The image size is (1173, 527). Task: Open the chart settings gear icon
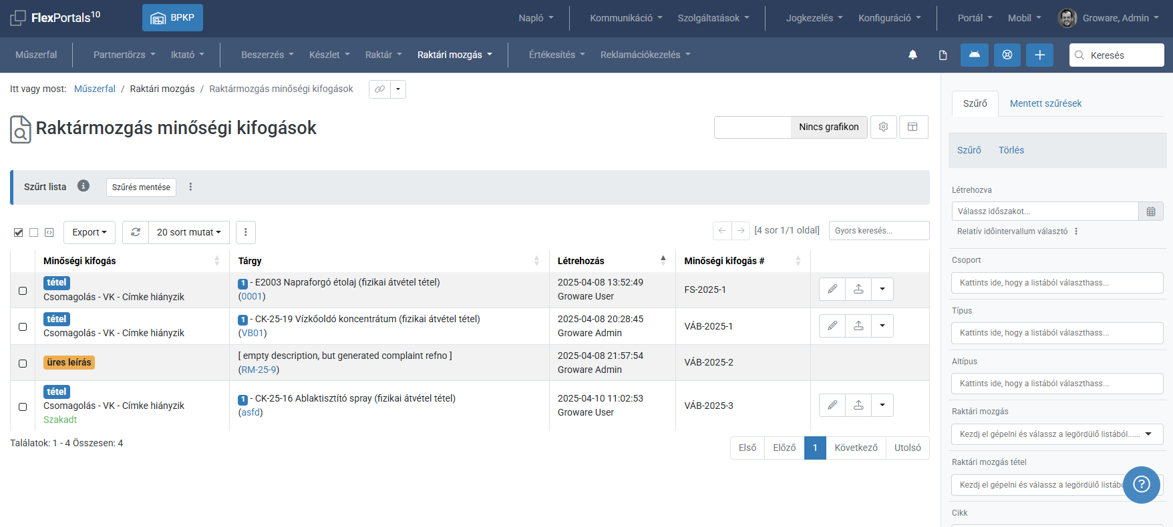point(883,127)
